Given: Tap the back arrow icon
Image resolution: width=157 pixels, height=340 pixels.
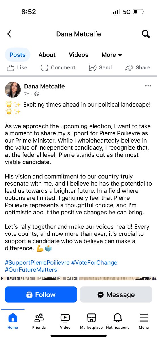Looking at the screenshot, I should tap(9, 34).
